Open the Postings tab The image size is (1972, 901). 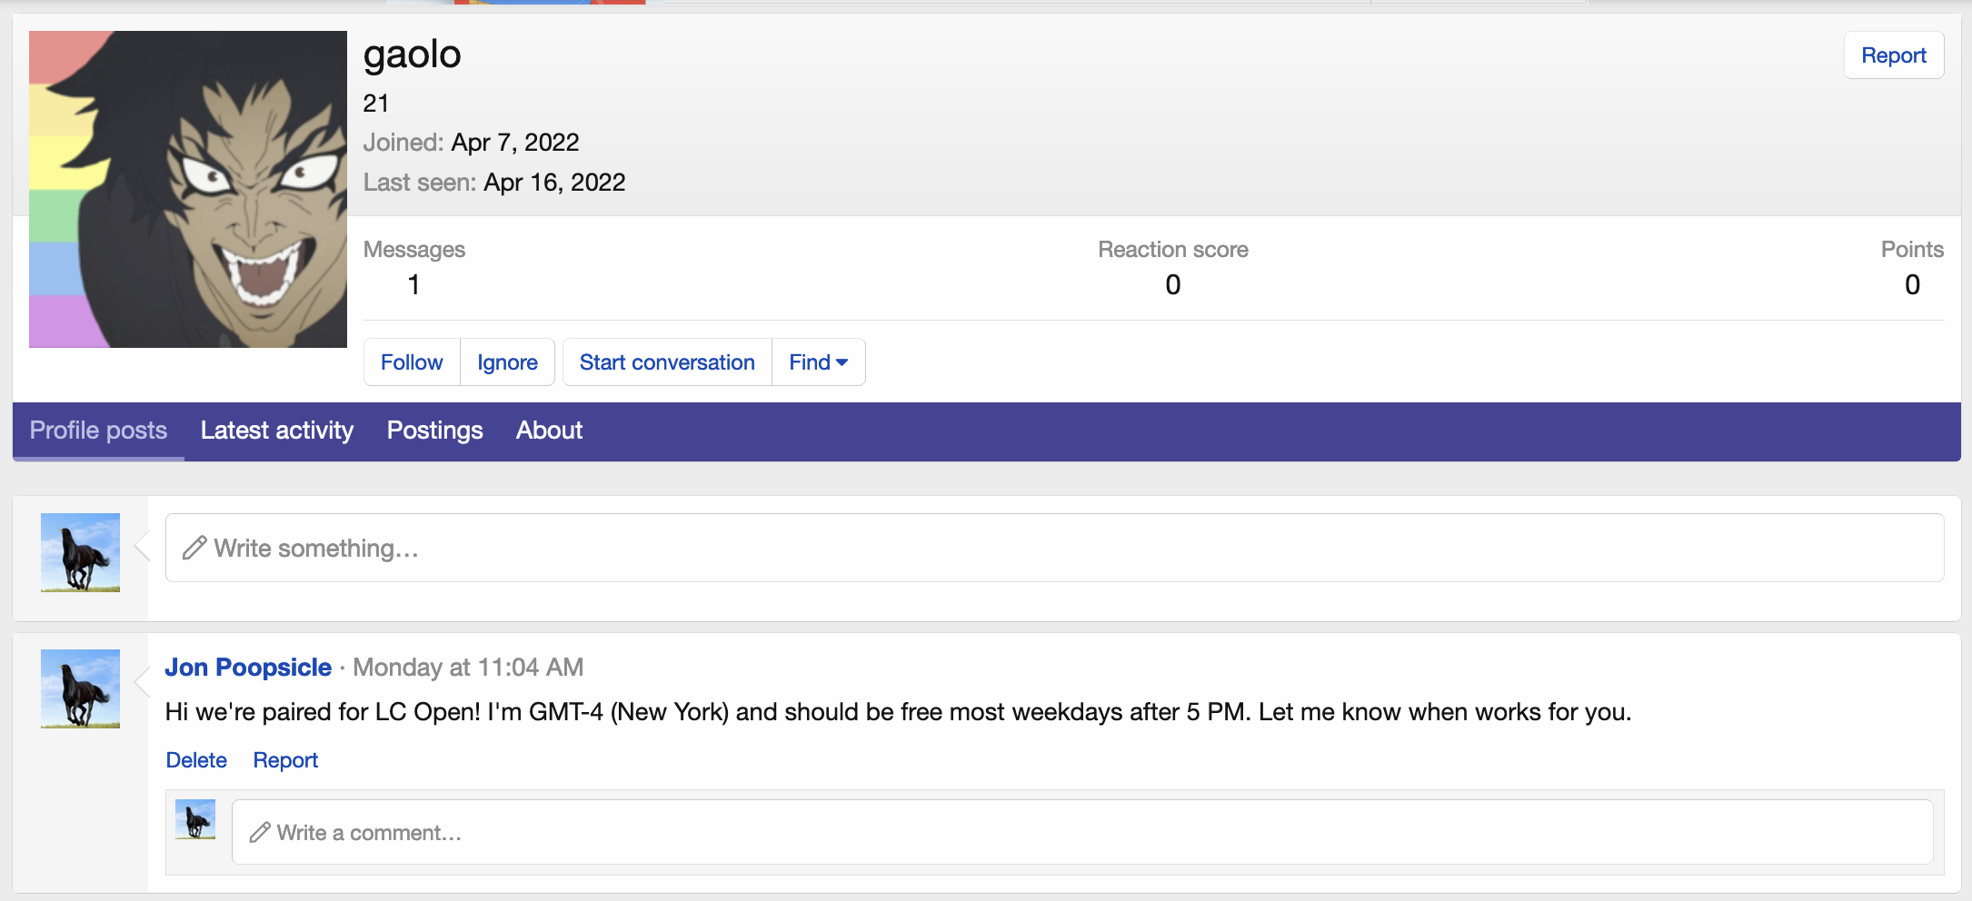(x=434, y=431)
